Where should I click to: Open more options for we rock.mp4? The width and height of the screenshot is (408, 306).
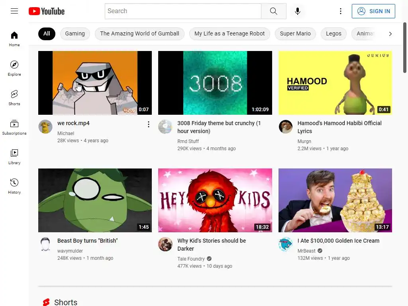tap(148, 124)
